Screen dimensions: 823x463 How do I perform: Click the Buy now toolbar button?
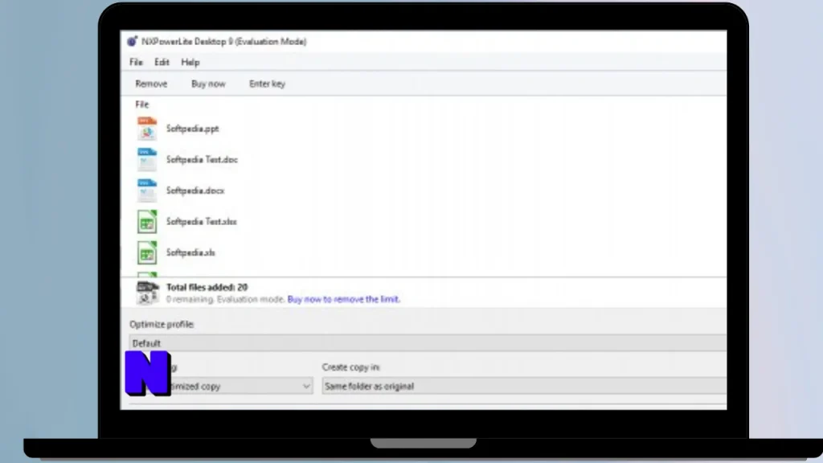[x=208, y=84]
